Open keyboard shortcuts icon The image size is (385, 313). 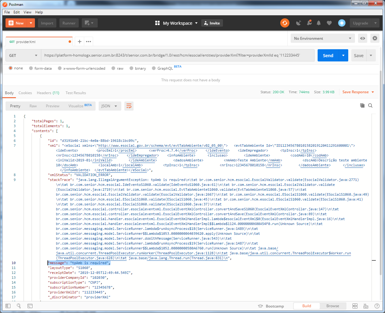[x=366, y=306]
